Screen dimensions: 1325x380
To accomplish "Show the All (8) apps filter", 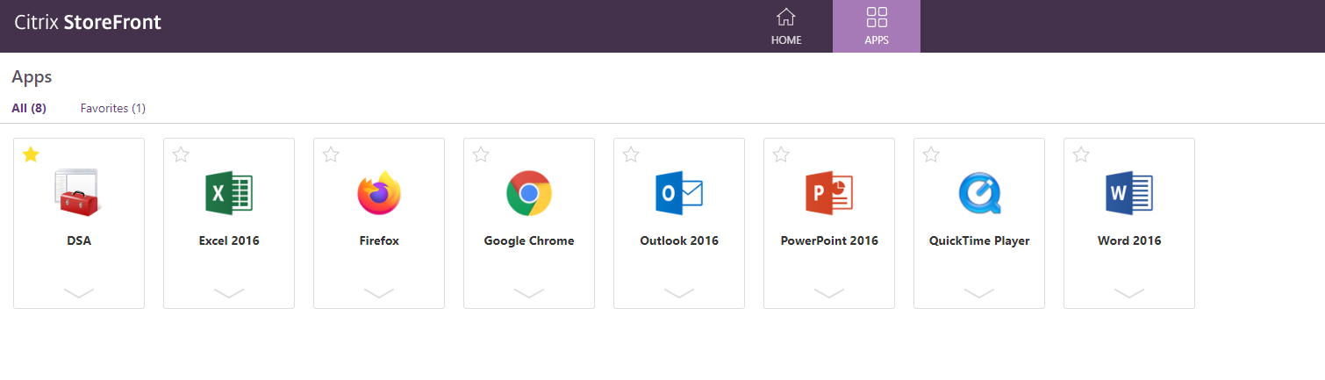I will click(29, 108).
